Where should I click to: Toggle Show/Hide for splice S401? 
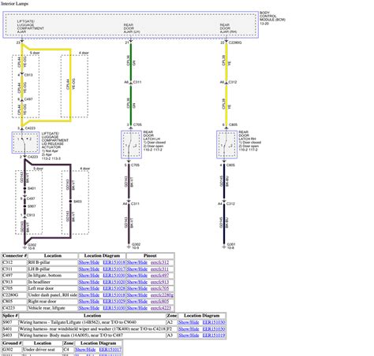[189, 328]
